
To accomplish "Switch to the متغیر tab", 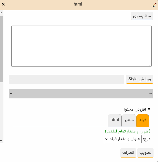I will coord(129,120).
